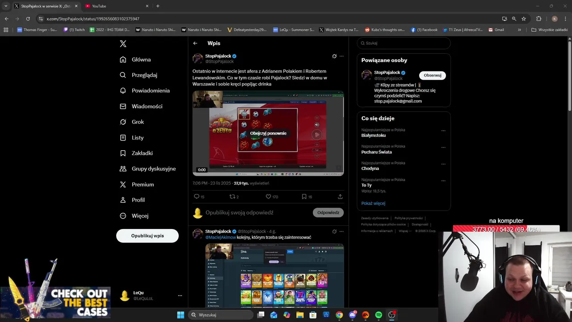Open three-dot menu on main post
Image resolution: width=572 pixels, height=322 pixels.
coord(341,56)
